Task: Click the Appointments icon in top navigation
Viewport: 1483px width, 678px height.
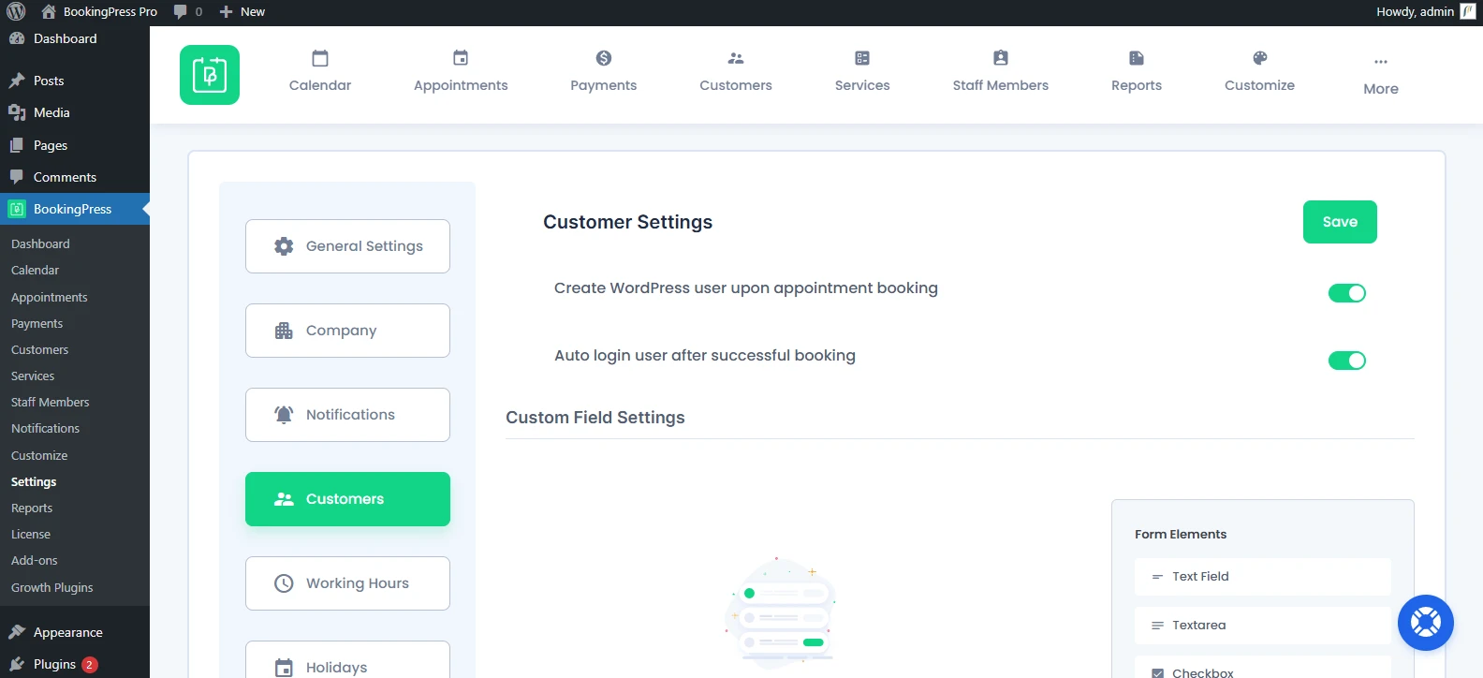Action: pyautogui.click(x=461, y=58)
